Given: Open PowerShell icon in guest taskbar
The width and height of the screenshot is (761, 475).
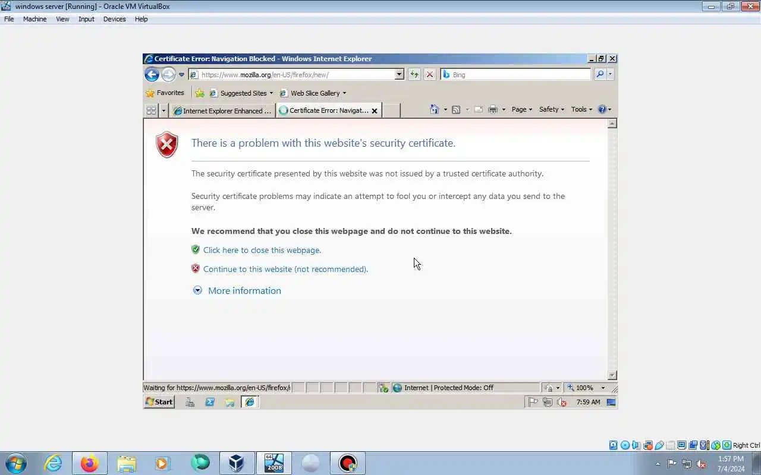Looking at the screenshot, I should [x=210, y=402].
